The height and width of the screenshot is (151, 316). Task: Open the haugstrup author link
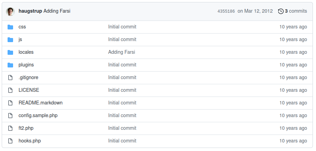pyautogui.click(x=30, y=11)
